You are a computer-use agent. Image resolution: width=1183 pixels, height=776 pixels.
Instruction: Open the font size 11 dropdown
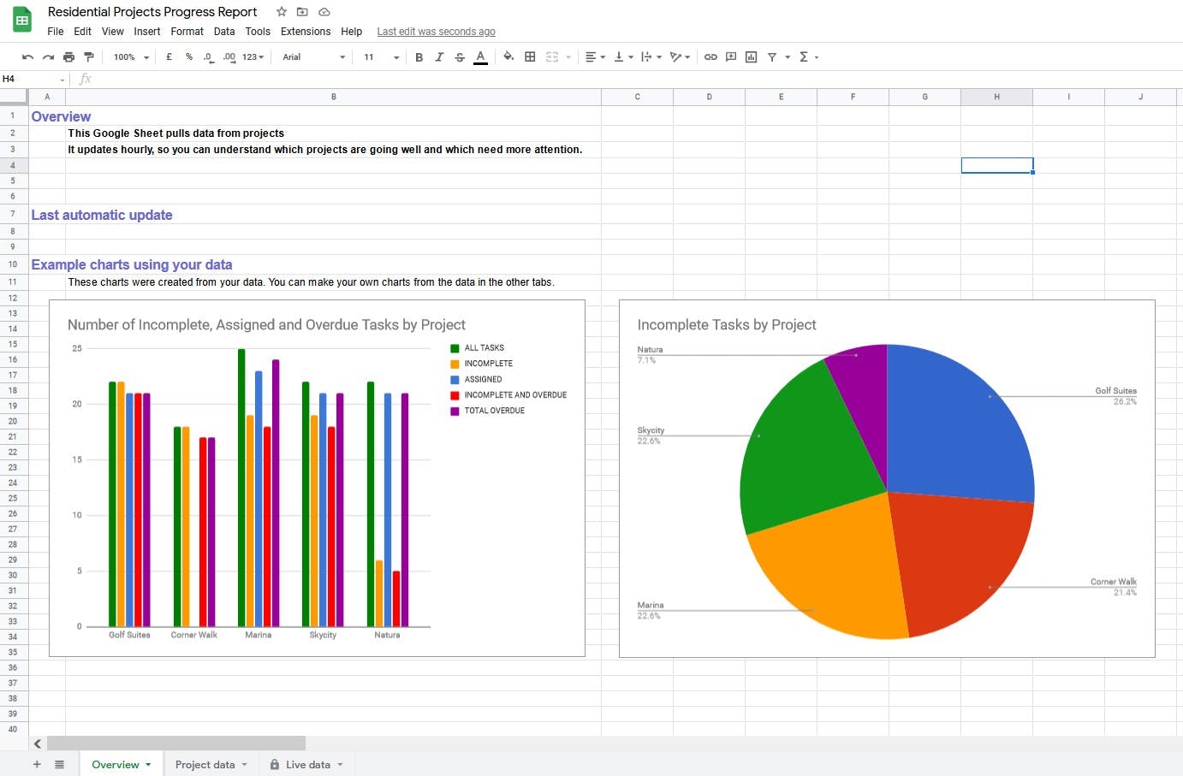[381, 57]
